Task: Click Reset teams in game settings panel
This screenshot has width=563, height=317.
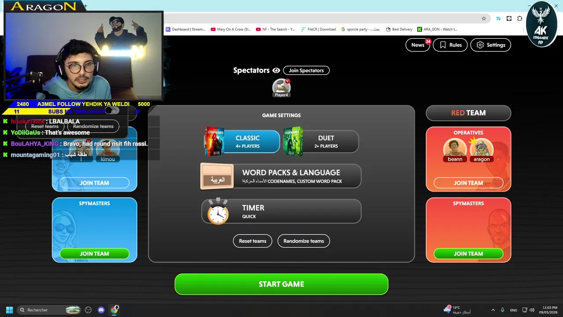Action: [252, 241]
